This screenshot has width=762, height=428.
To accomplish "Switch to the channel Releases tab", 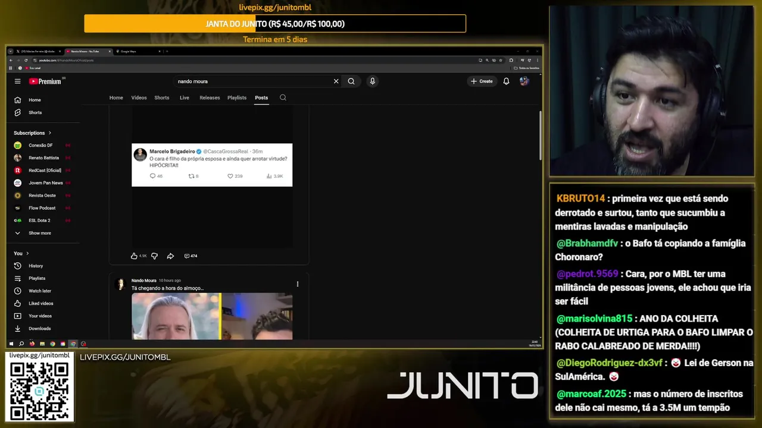I will coord(210,97).
